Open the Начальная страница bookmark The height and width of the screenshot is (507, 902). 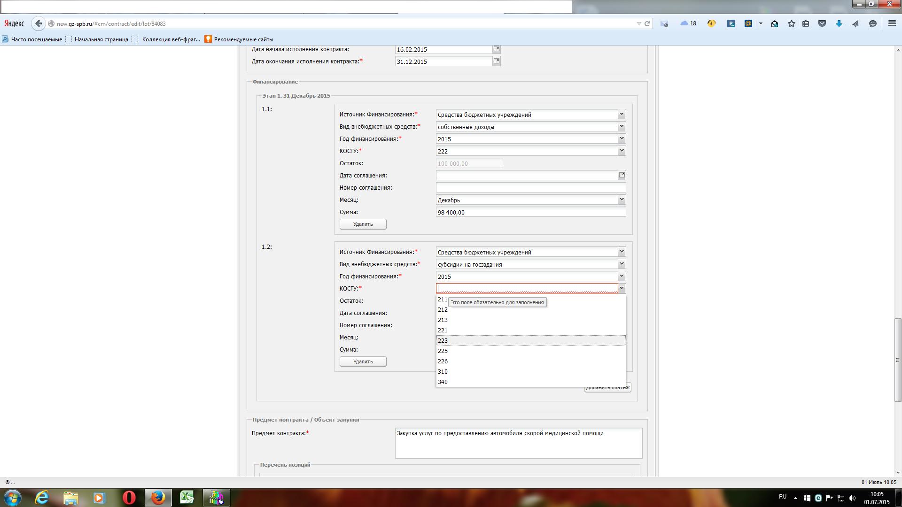[x=101, y=39]
